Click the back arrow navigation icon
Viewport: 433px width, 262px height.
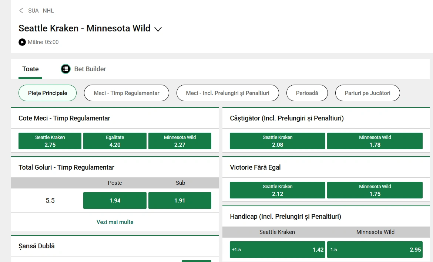(x=21, y=10)
